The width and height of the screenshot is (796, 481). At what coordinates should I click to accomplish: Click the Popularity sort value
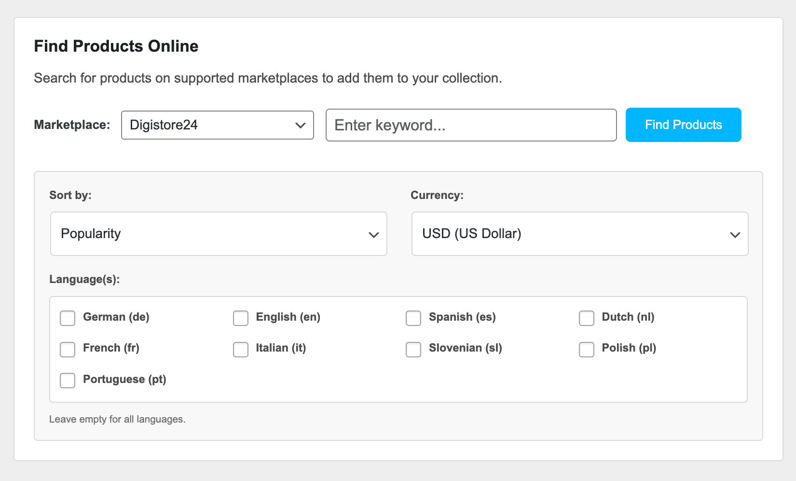(91, 234)
